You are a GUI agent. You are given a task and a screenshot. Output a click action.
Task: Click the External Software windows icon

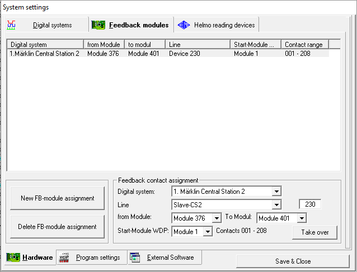(x=135, y=257)
